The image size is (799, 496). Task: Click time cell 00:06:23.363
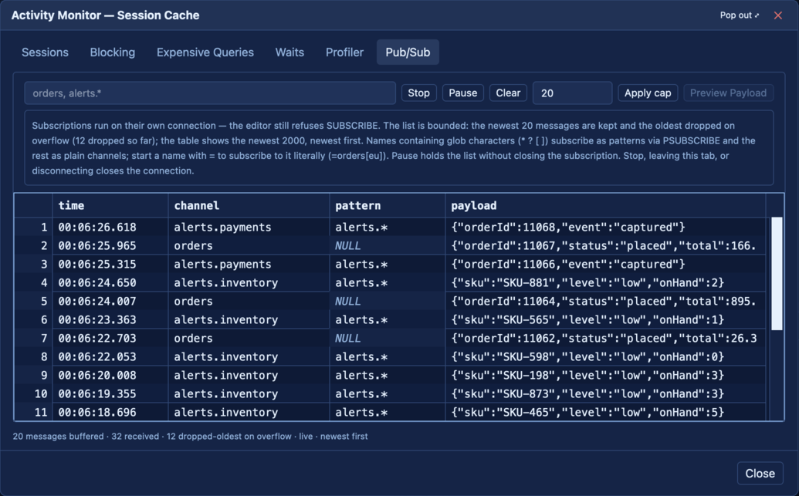[110, 320]
